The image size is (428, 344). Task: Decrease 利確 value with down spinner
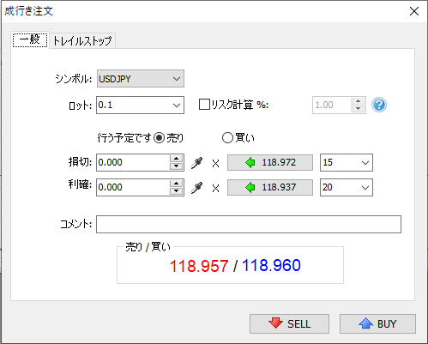click(176, 191)
